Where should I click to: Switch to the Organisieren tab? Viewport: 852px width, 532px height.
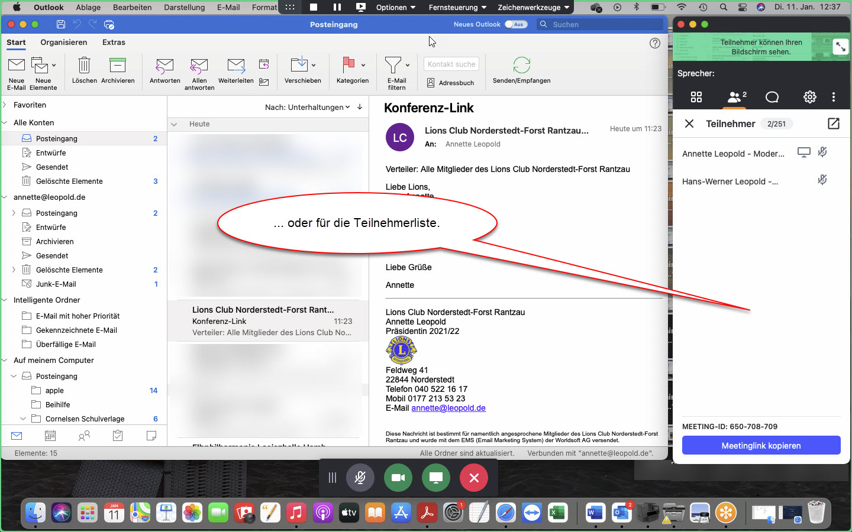(64, 42)
